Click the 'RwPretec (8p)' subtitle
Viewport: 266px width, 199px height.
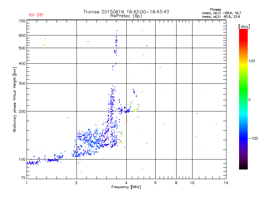126,16
